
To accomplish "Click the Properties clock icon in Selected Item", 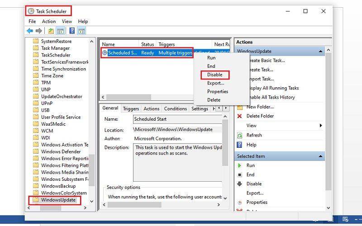I will (x=240, y=202).
